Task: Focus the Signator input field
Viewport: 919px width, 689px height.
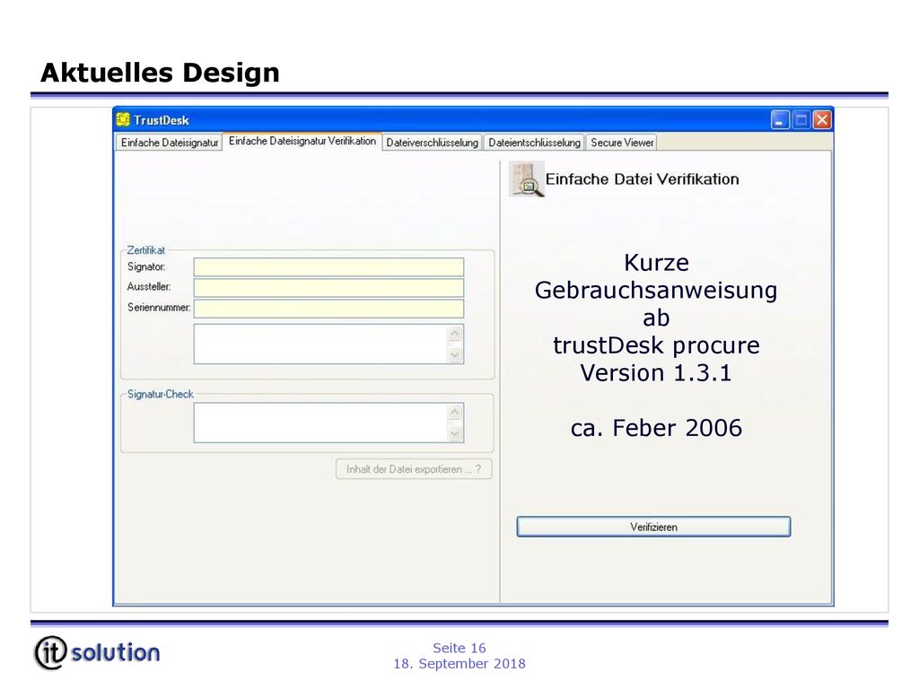Action: tap(328, 267)
